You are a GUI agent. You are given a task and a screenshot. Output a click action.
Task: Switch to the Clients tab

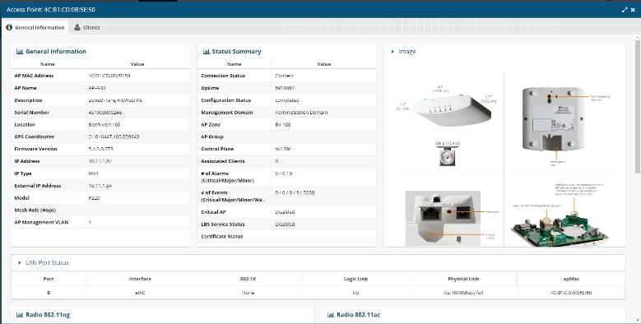tap(86, 27)
